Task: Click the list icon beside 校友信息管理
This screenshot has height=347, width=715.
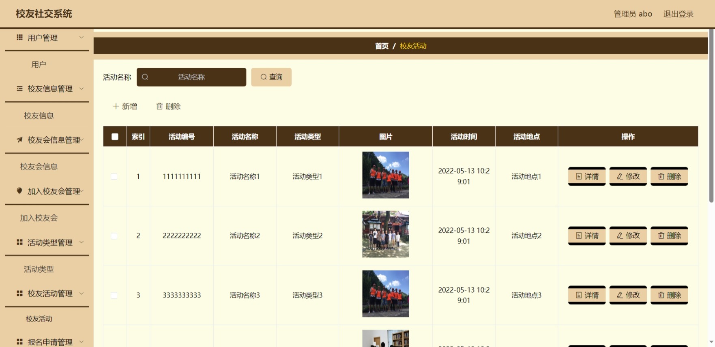Action: (19, 89)
